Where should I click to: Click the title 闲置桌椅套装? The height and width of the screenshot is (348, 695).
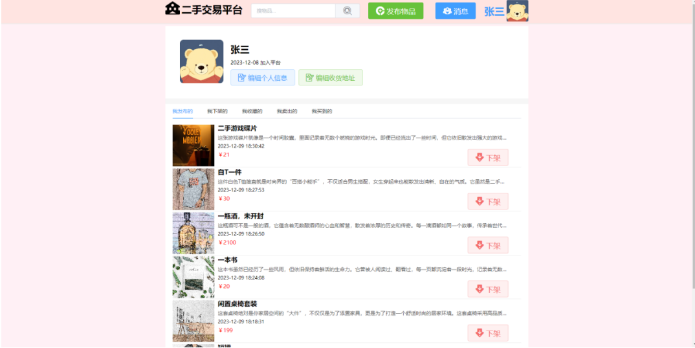point(237,303)
